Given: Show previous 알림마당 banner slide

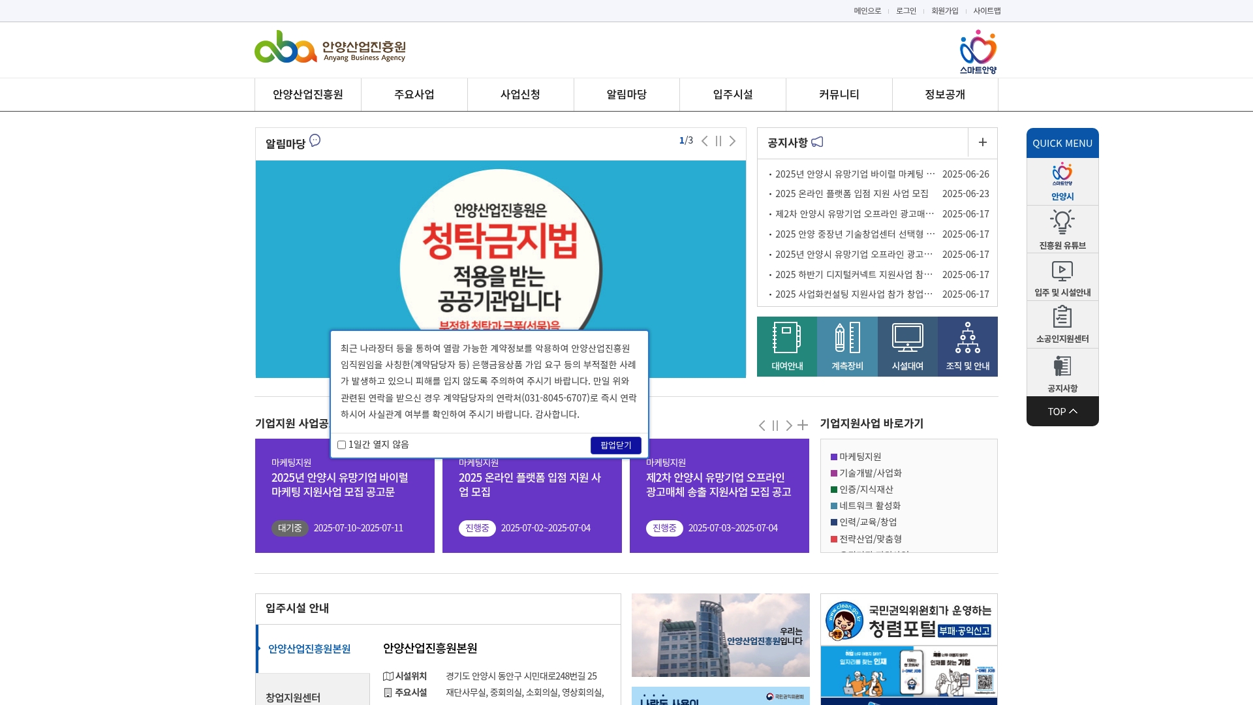Looking at the screenshot, I should click(x=705, y=141).
